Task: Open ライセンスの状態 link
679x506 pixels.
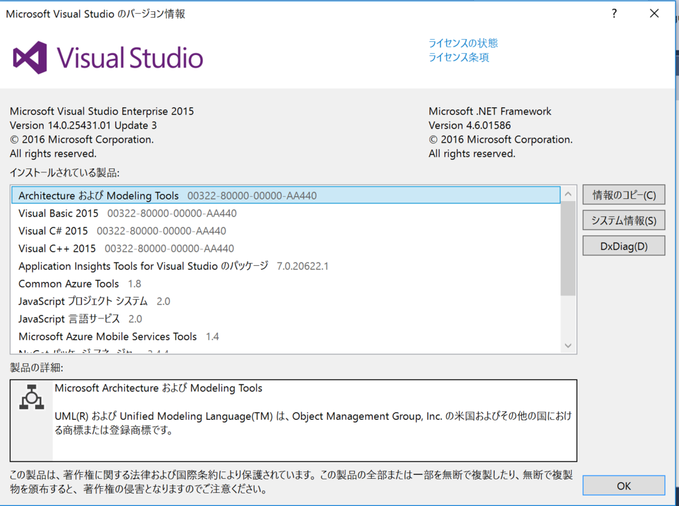Action: tap(463, 43)
